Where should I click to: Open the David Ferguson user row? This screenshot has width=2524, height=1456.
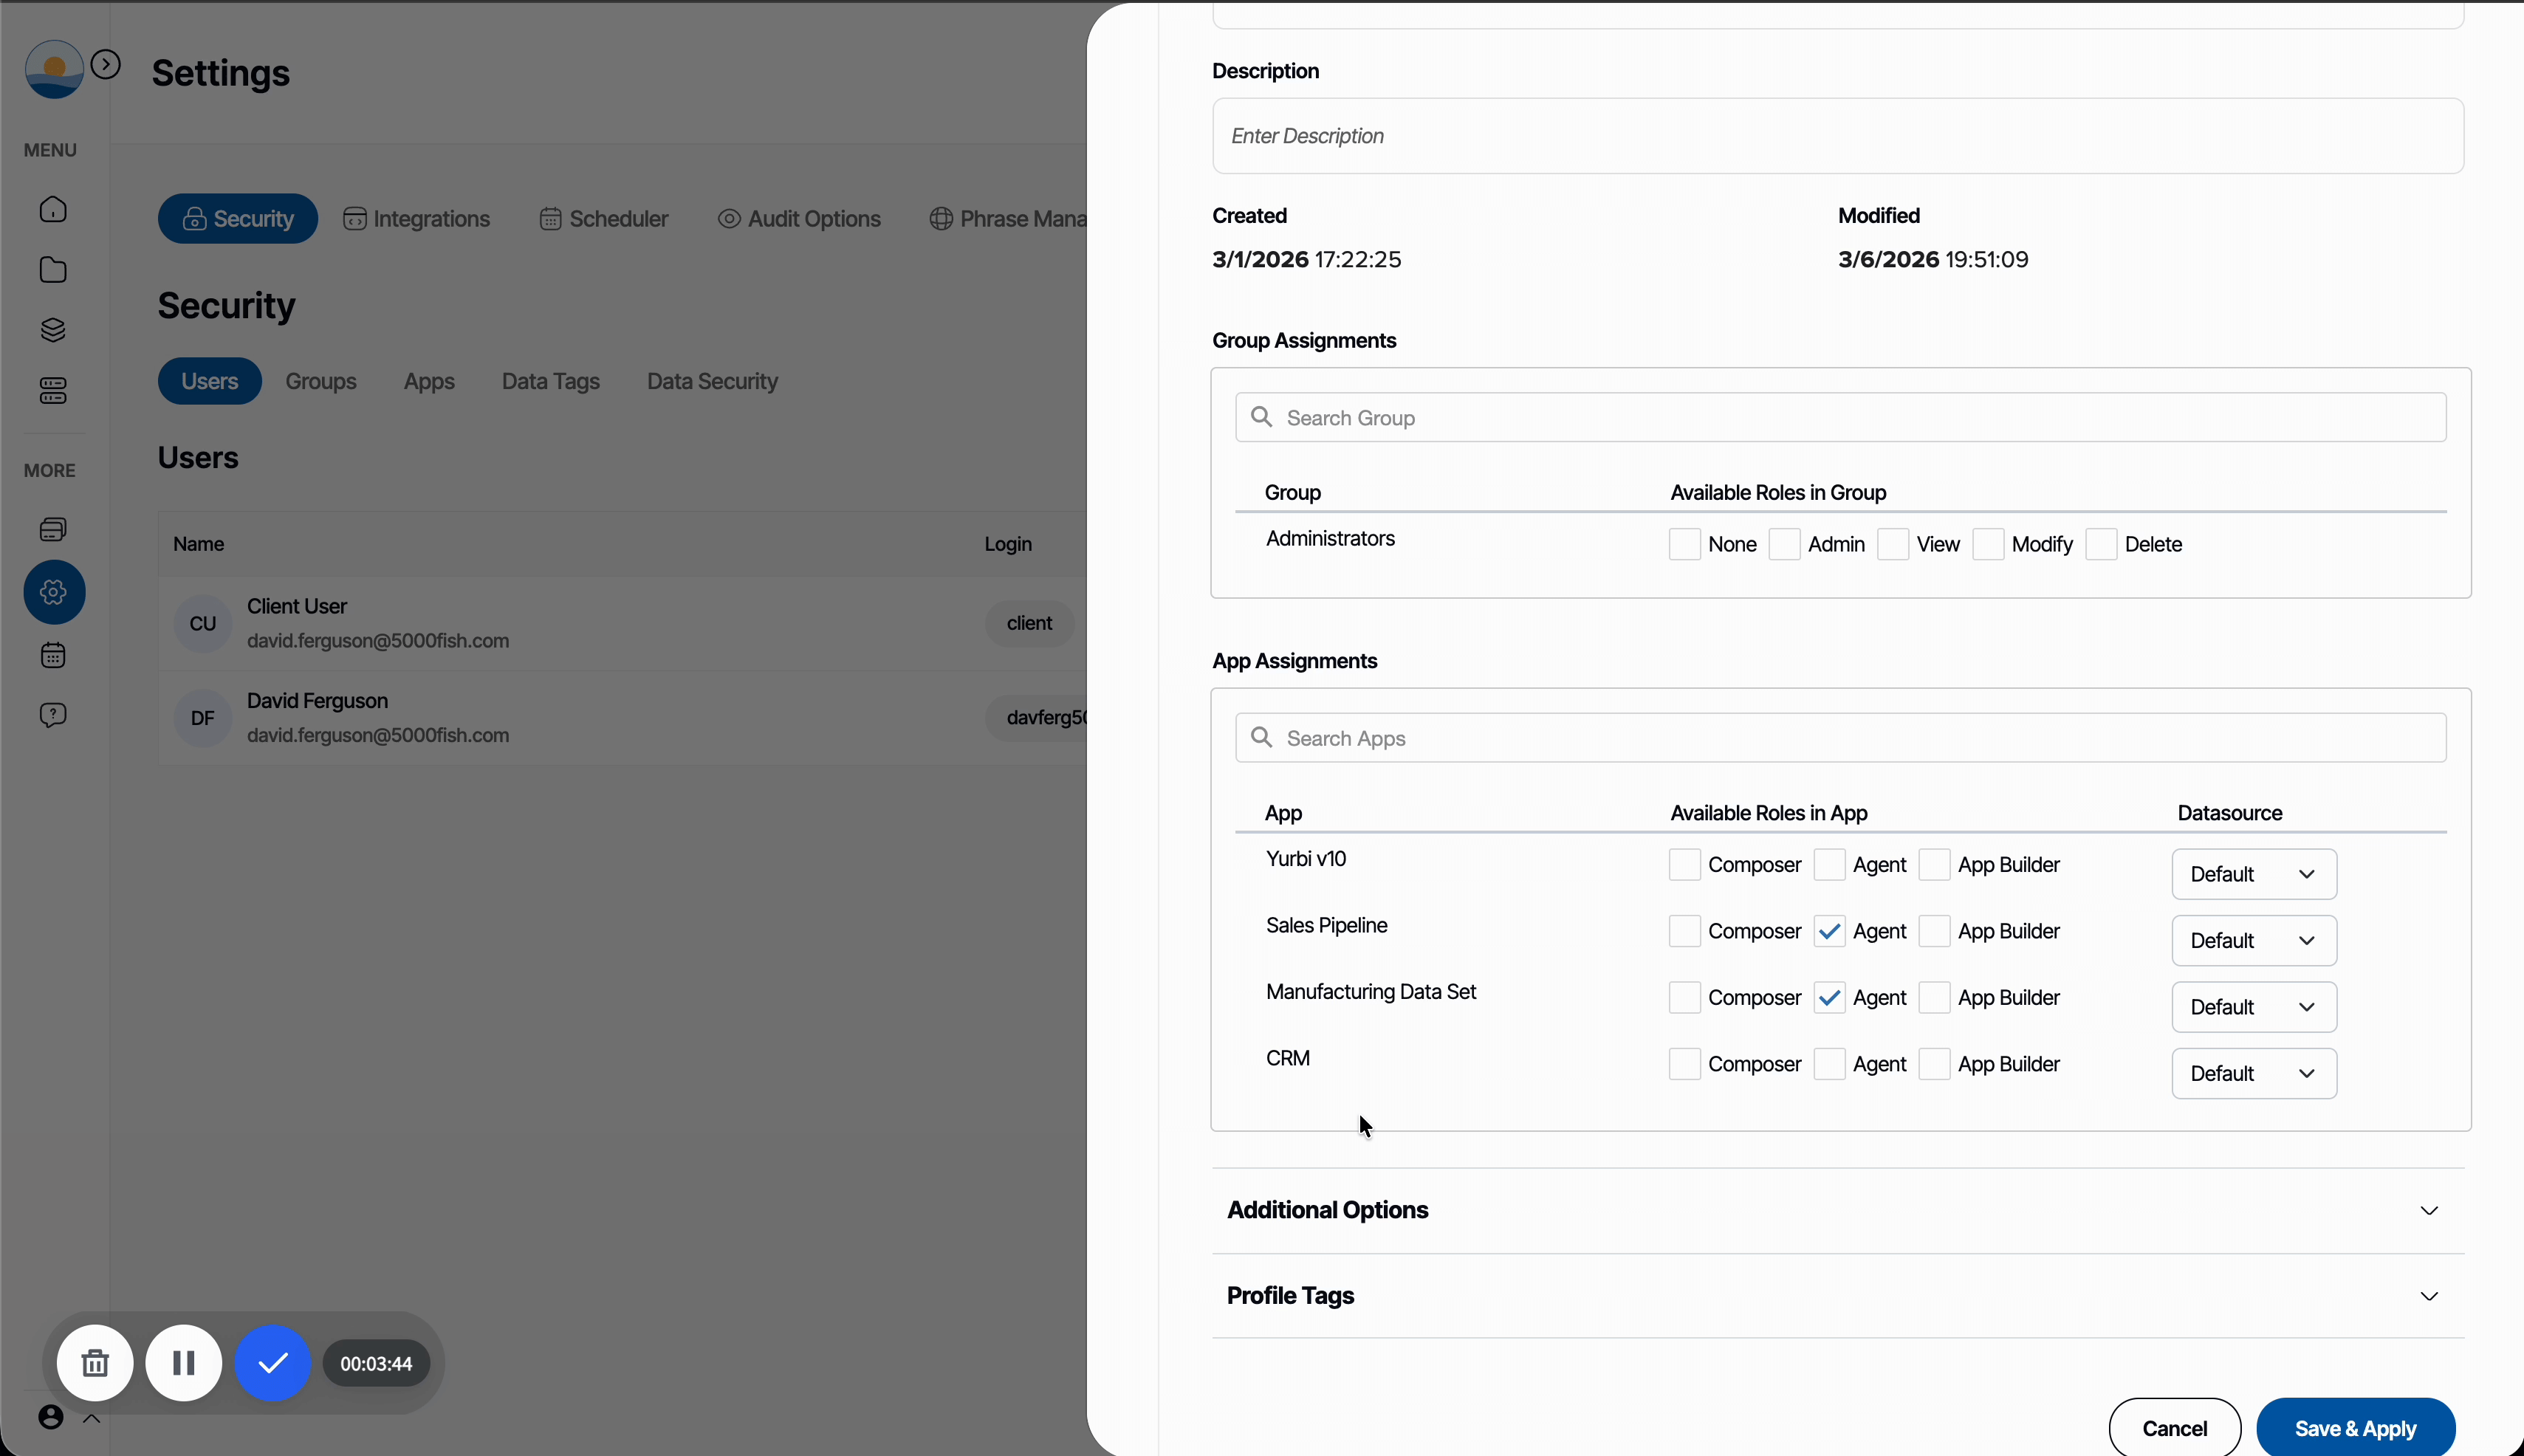pyautogui.click(x=622, y=718)
